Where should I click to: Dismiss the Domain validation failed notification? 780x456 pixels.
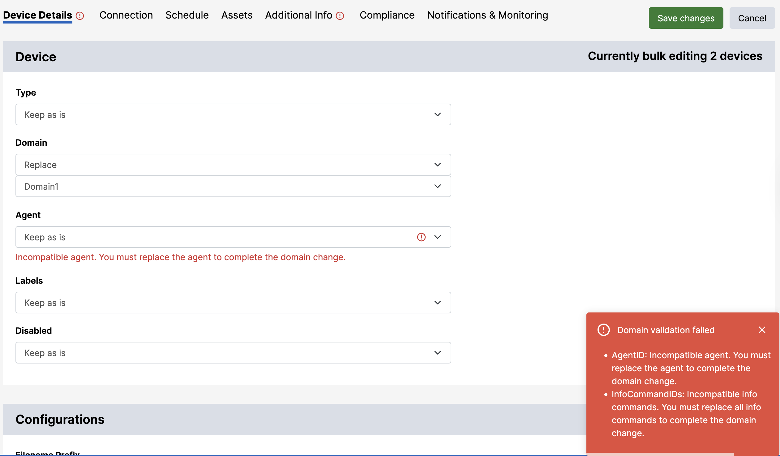pos(762,330)
